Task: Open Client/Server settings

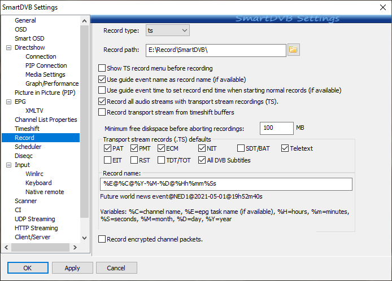Action: [33, 237]
